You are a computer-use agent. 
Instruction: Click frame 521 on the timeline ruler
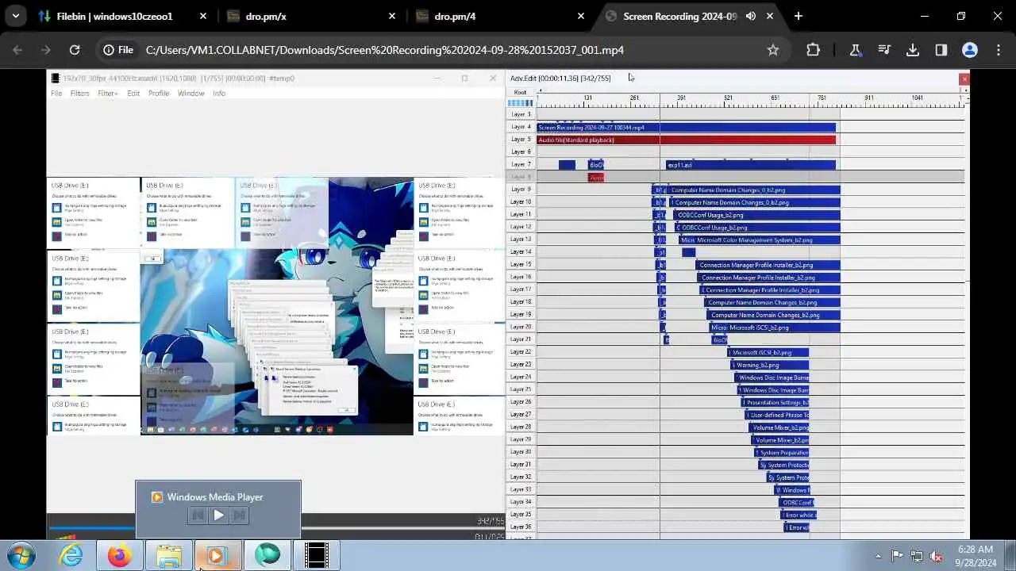tap(728, 98)
